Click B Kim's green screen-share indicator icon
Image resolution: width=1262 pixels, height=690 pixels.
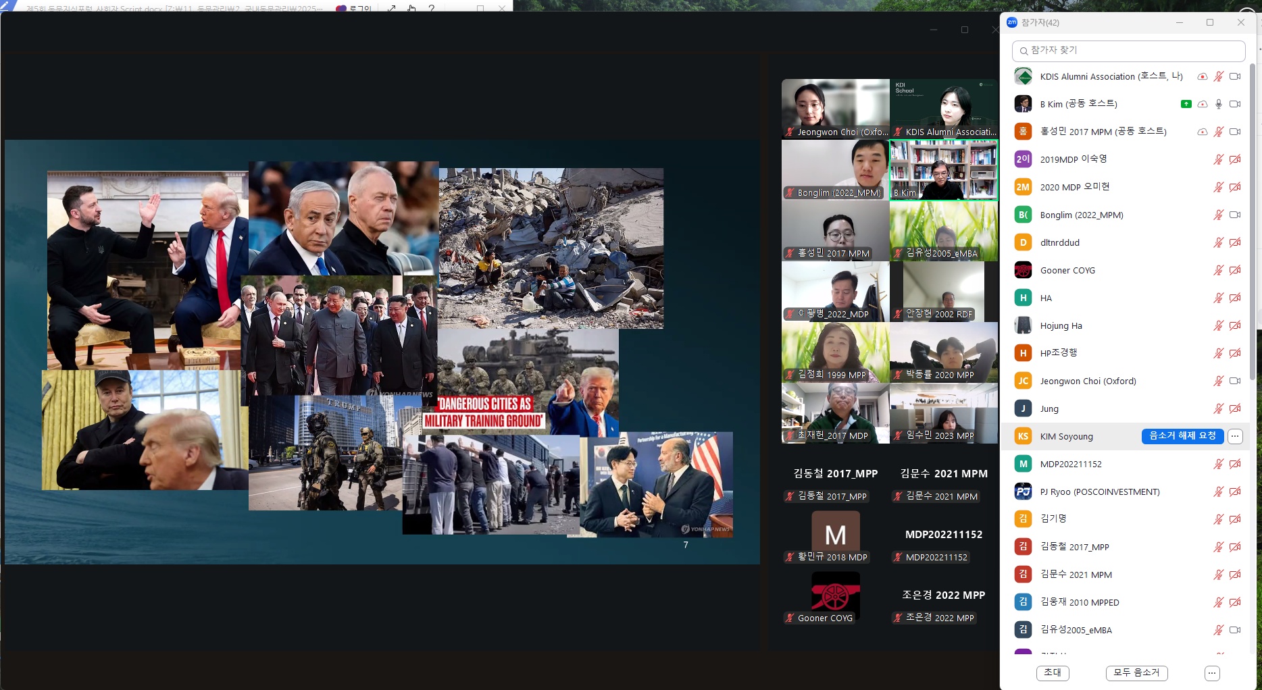point(1186,104)
